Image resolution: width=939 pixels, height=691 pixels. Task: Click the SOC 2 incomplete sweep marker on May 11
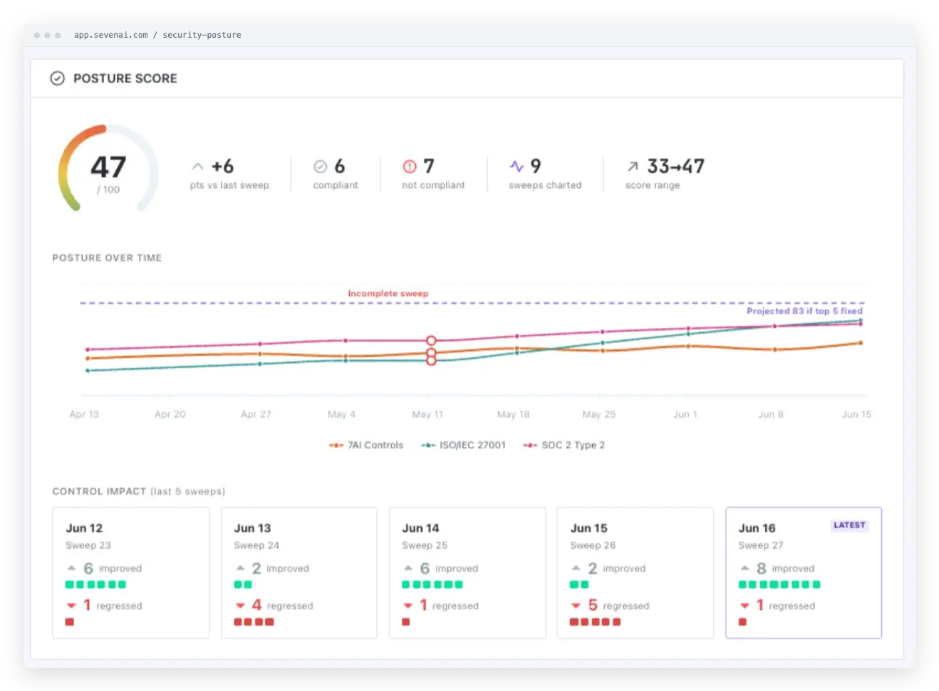point(431,341)
